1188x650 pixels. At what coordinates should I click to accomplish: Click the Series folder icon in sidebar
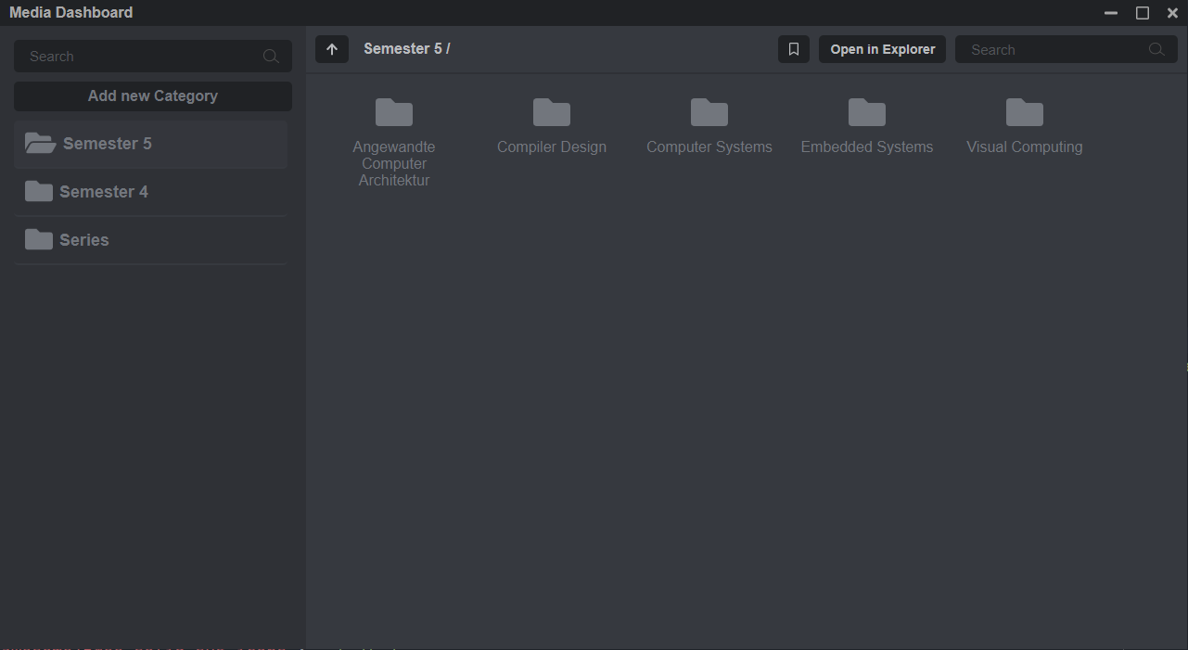coord(39,240)
